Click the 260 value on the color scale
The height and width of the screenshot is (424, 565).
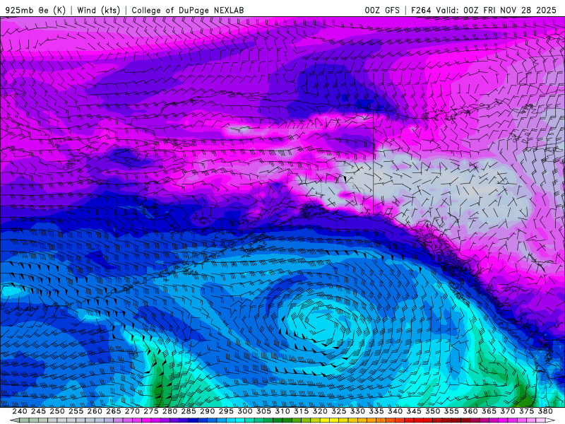pos(95,411)
